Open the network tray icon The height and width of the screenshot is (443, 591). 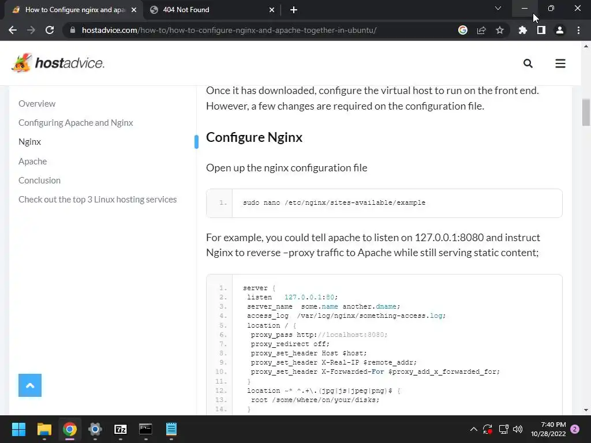[503, 429]
